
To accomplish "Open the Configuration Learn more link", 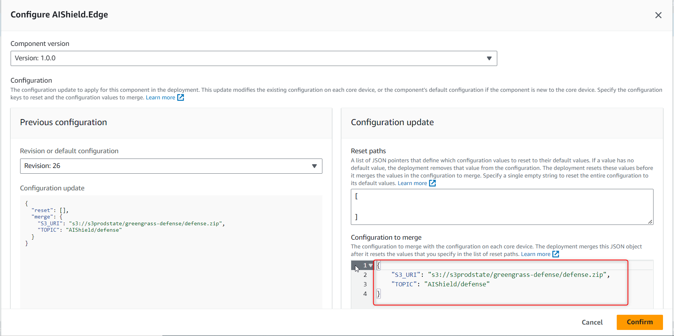I will coord(160,97).
